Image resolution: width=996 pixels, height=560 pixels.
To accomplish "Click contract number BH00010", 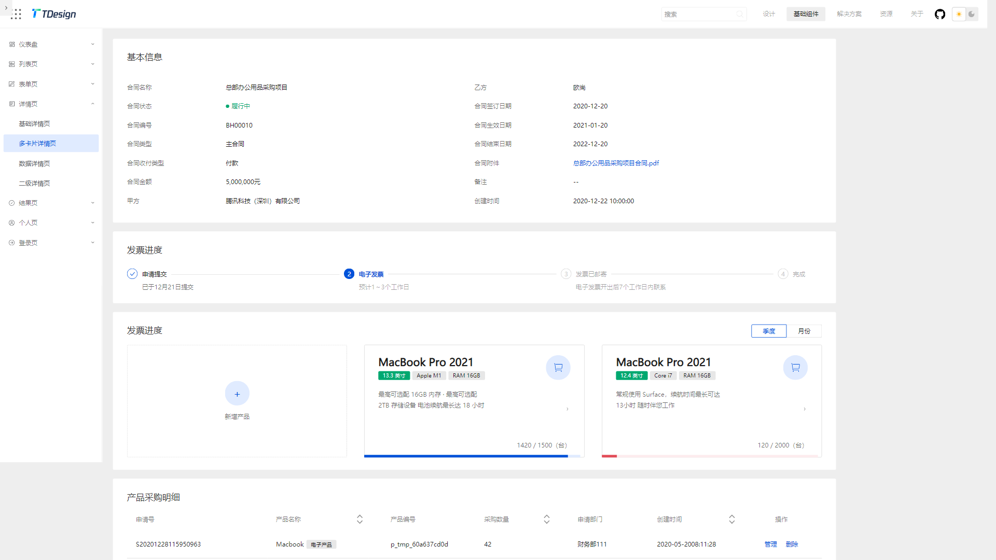I will [239, 125].
